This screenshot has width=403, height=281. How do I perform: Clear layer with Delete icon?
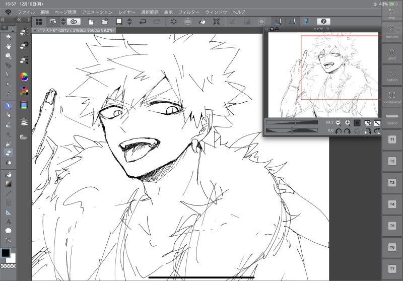click(174, 22)
